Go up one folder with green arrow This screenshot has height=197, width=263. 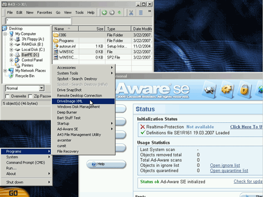click(x=119, y=12)
